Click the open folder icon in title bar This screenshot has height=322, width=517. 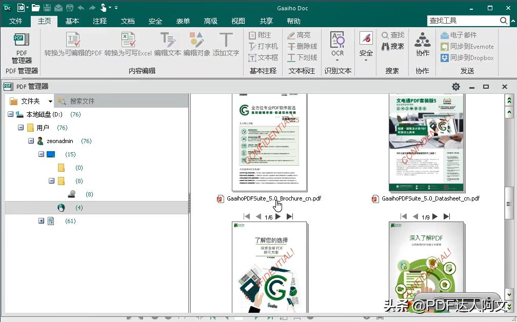point(35,8)
